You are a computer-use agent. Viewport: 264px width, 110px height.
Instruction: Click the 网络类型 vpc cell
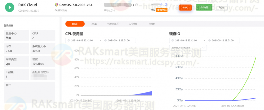pyautogui.click(x=16, y=61)
